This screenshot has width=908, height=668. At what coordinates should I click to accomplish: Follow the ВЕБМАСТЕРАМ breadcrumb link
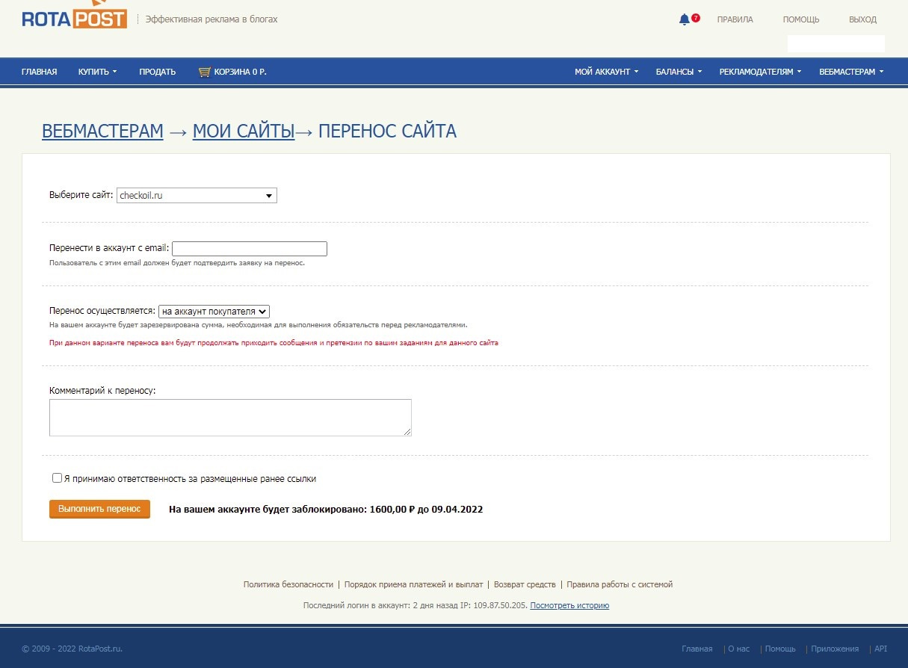point(102,131)
